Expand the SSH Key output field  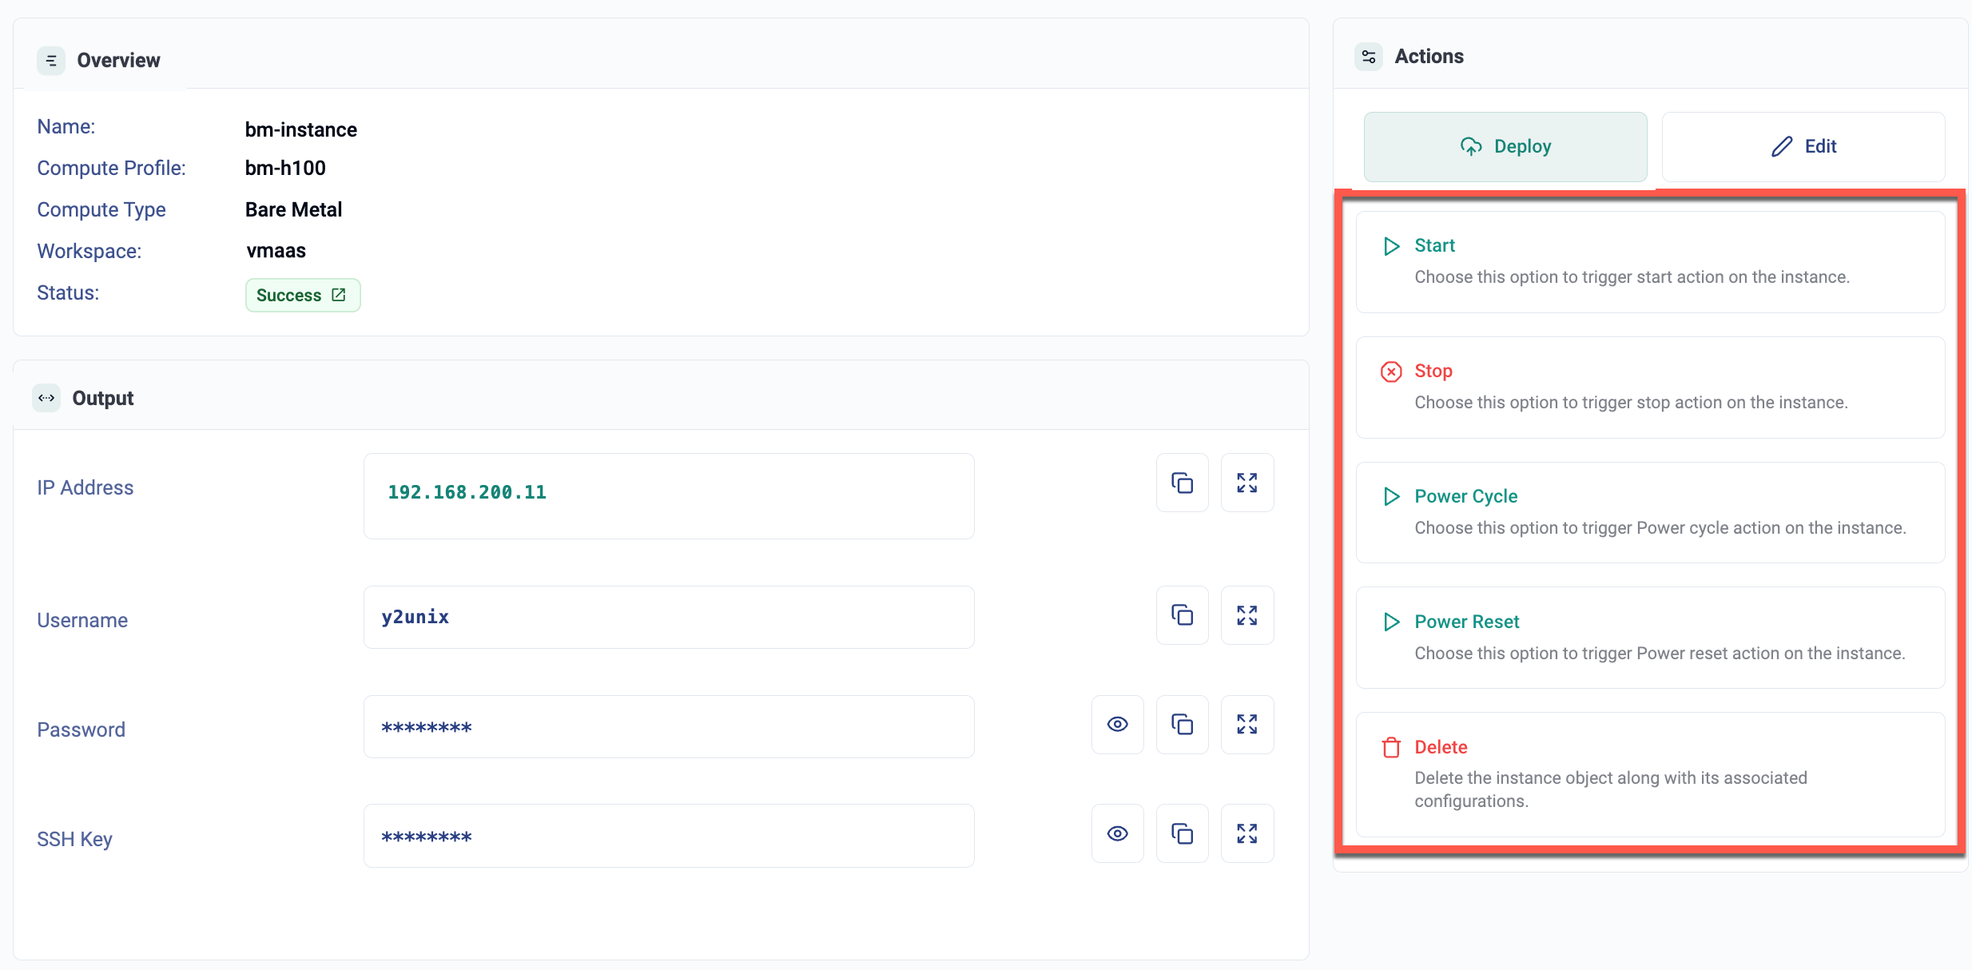click(1246, 834)
